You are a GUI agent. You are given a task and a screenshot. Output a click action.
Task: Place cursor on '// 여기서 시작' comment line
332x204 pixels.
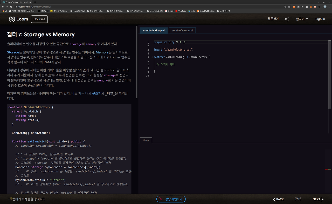tap(165, 64)
